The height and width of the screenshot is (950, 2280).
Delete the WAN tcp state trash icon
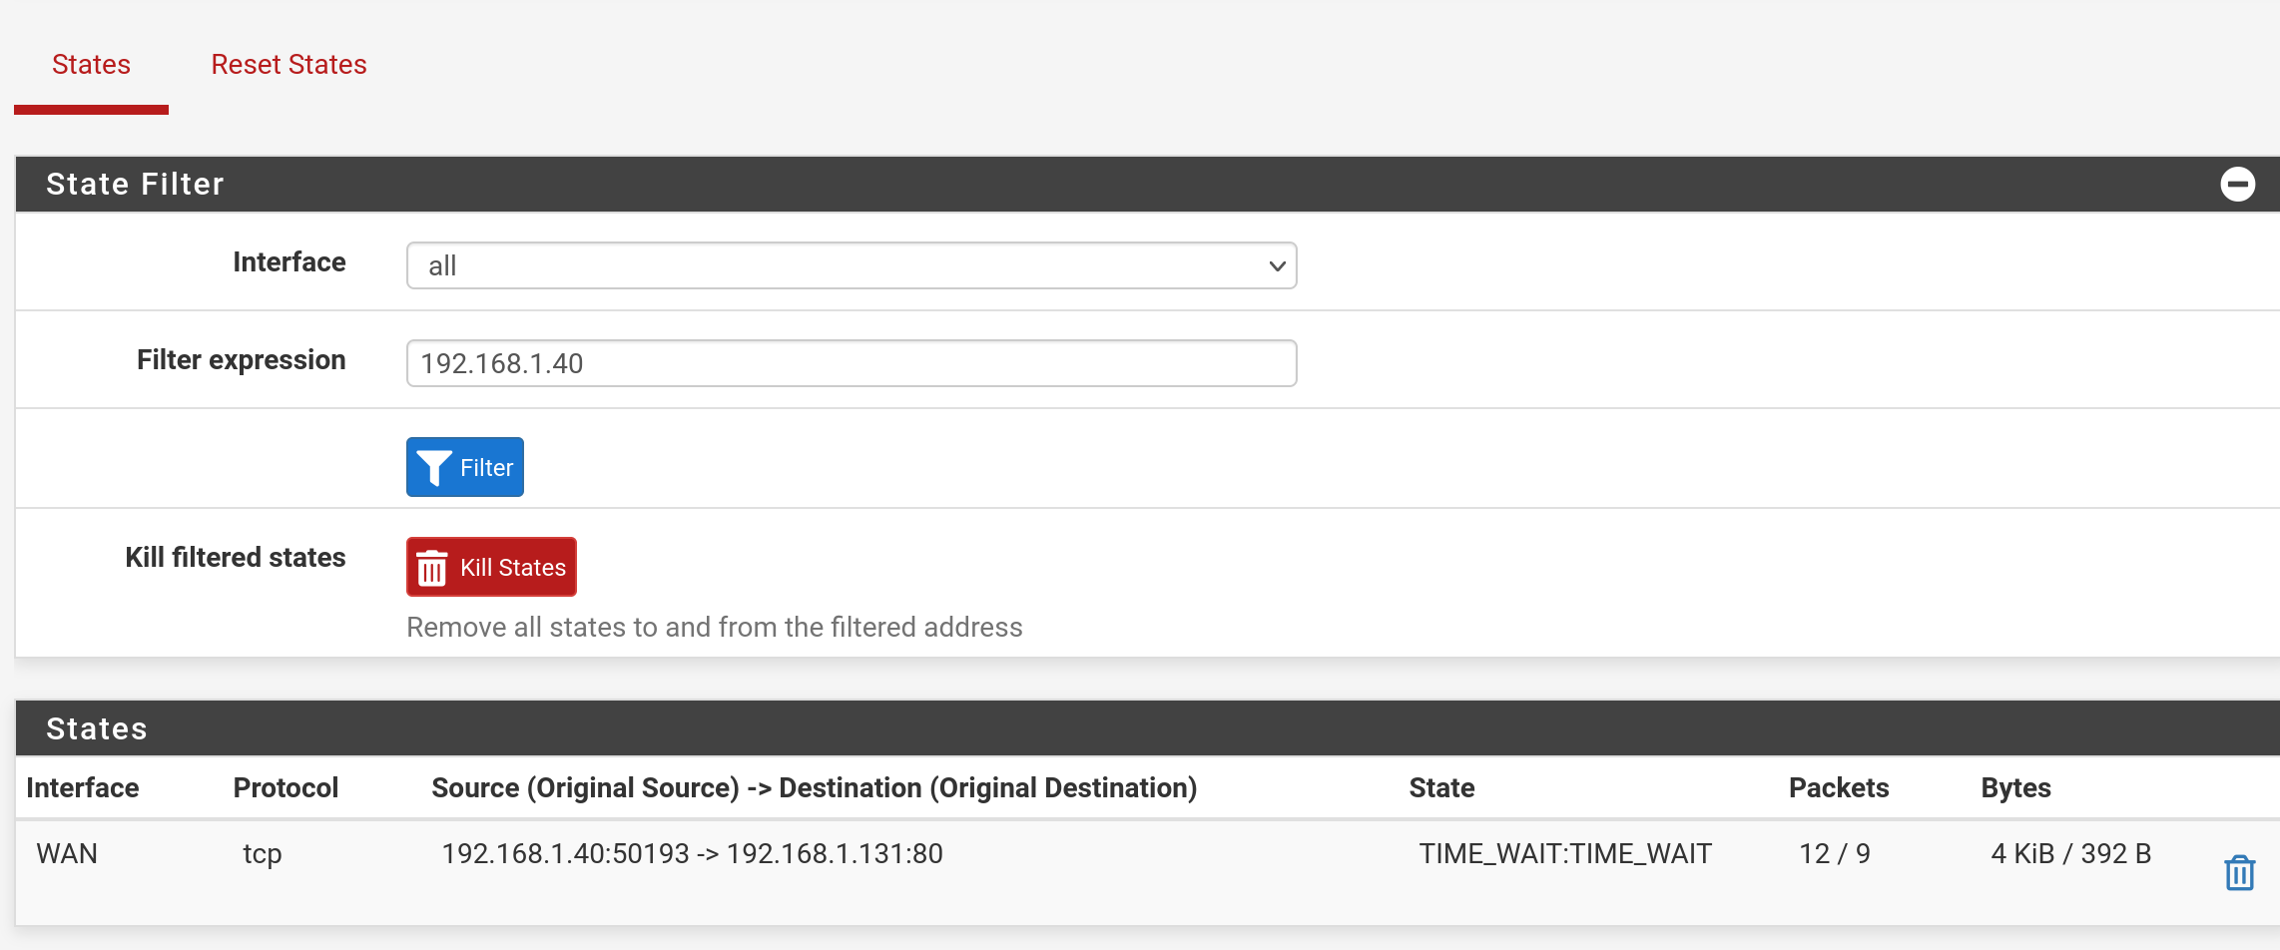(x=2239, y=873)
